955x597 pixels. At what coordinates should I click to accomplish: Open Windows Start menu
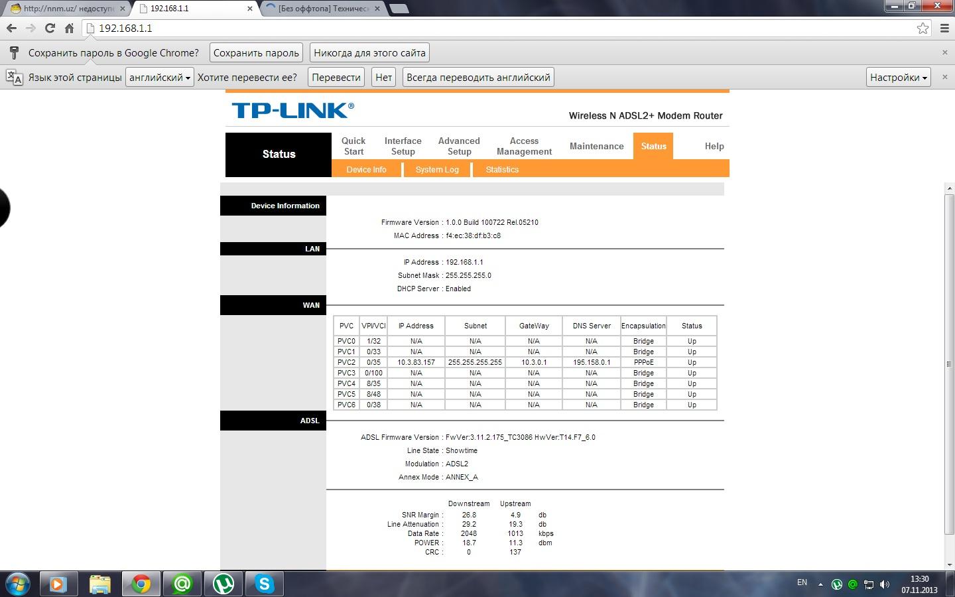18,584
